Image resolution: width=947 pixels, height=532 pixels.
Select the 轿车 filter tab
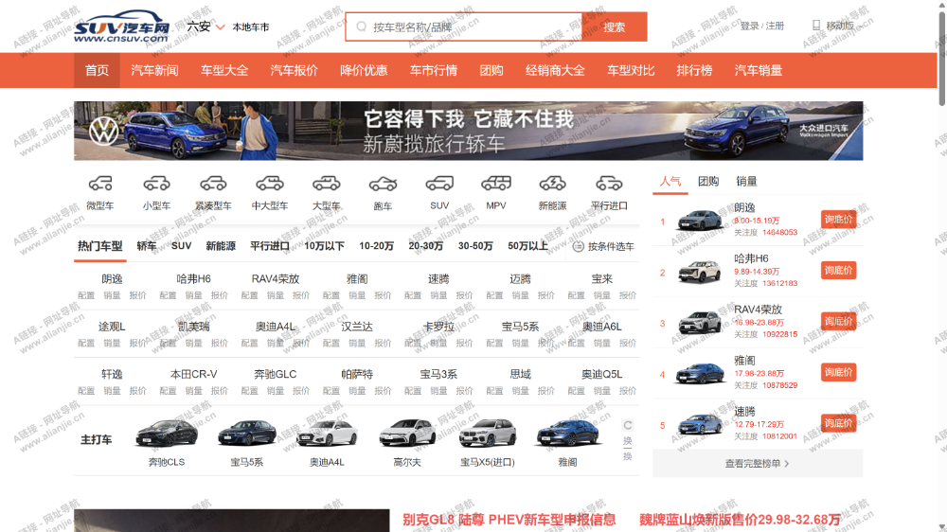[x=146, y=246]
